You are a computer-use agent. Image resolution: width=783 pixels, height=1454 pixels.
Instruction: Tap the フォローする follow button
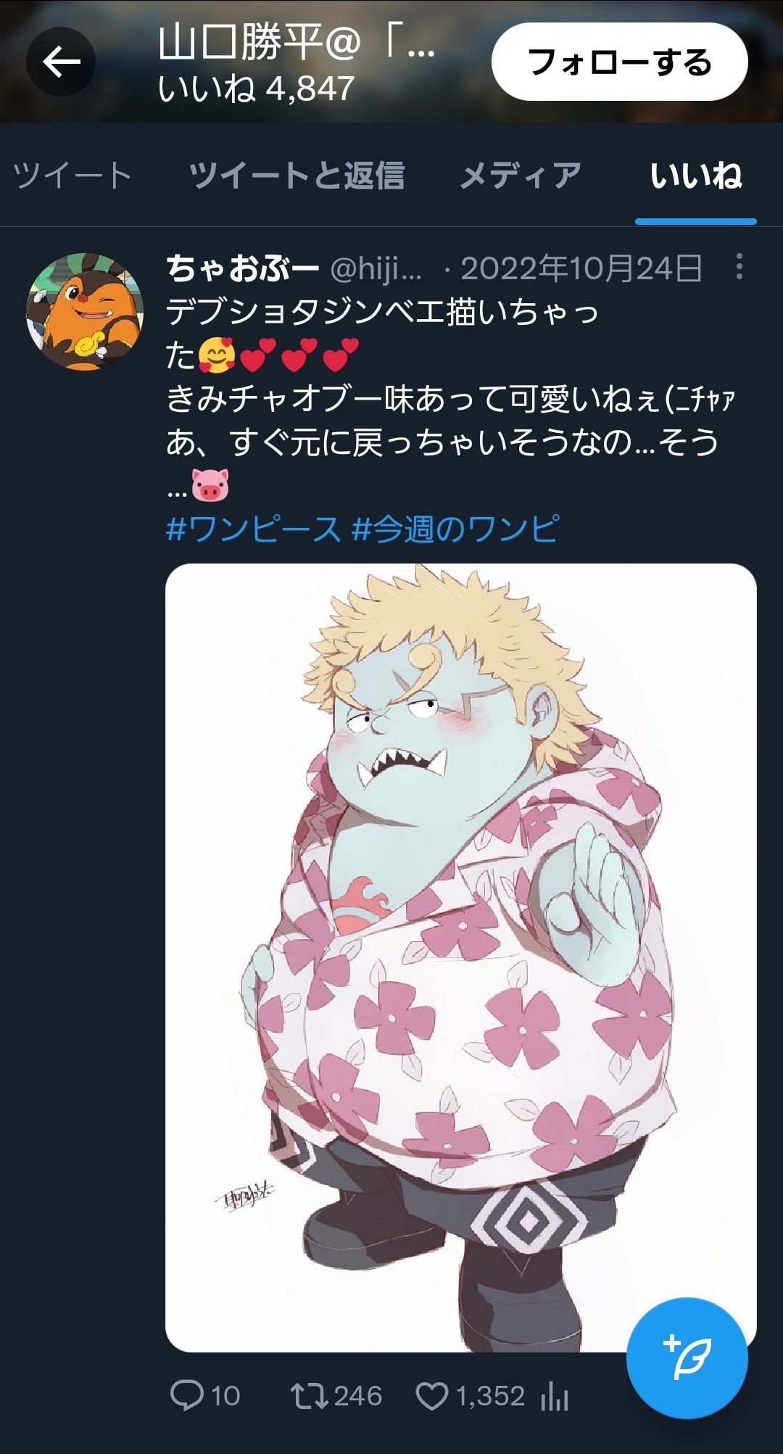coord(620,62)
